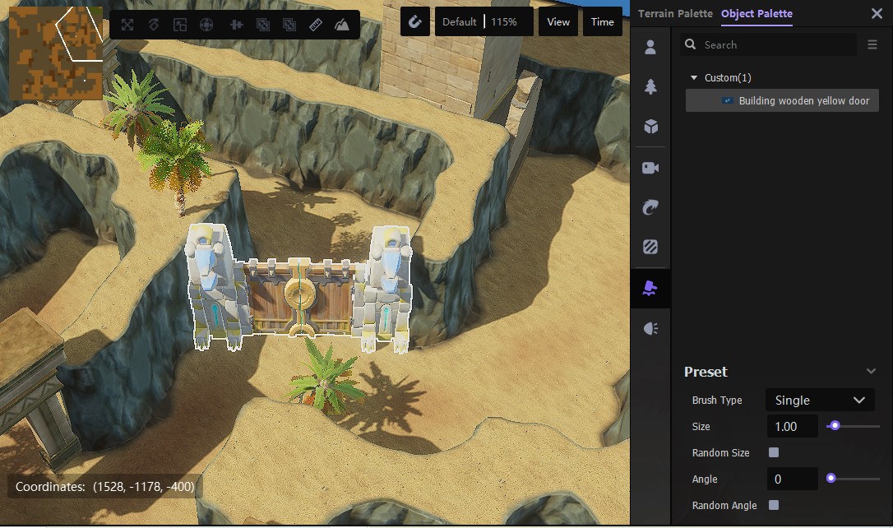Enable the Random Angle checkbox
The height and width of the screenshot is (528, 893).
pyautogui.click(x=774, y=505)
